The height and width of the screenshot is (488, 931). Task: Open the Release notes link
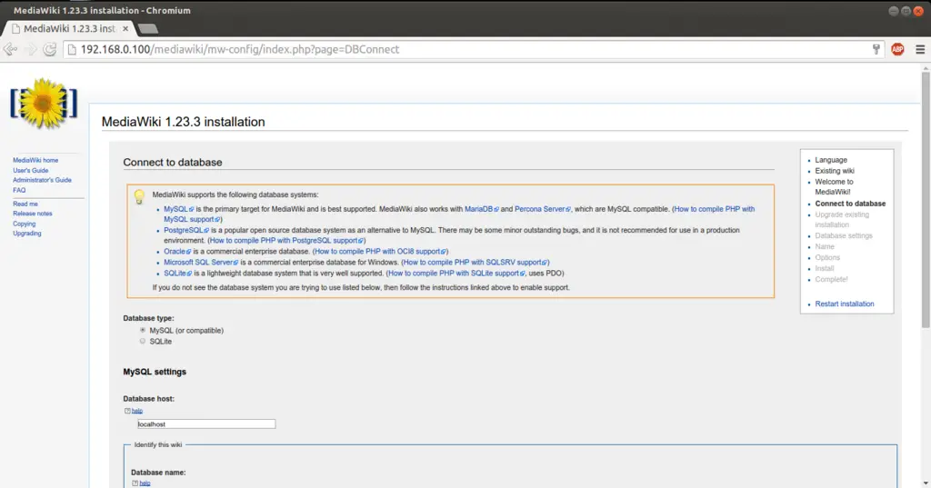click(x=33, y=214)
